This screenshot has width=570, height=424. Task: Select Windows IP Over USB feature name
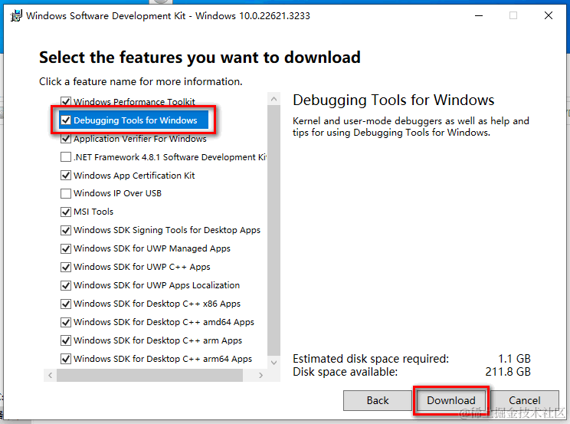click(117, 193)
